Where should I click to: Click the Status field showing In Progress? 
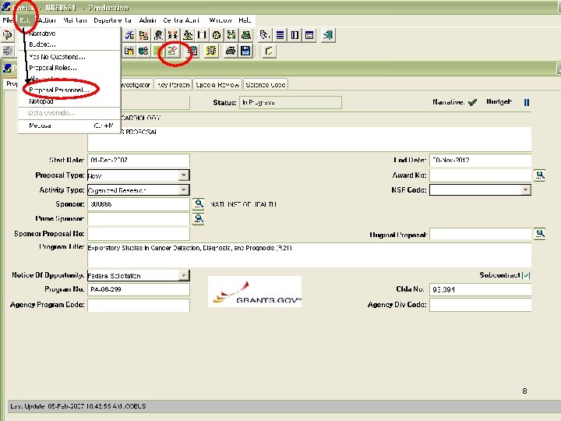pos(291,102)
